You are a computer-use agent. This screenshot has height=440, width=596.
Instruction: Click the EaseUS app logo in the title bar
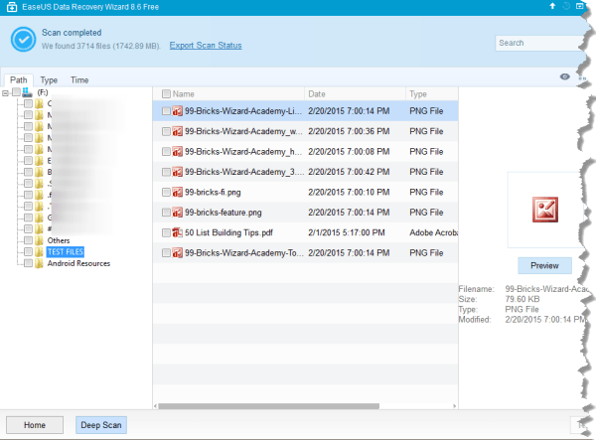tap(12, 7)
